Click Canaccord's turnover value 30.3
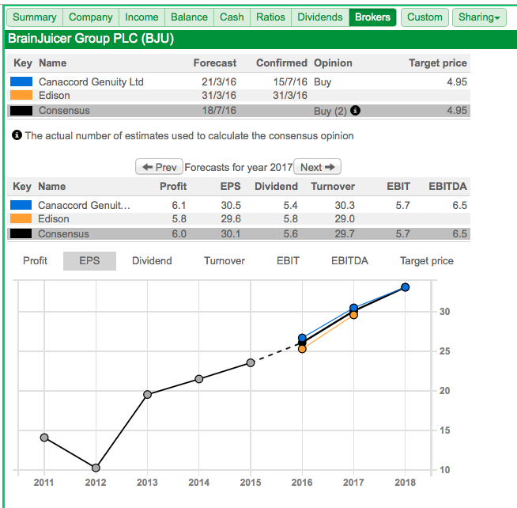This screenshot has height=508, width=517. [345, 205]
